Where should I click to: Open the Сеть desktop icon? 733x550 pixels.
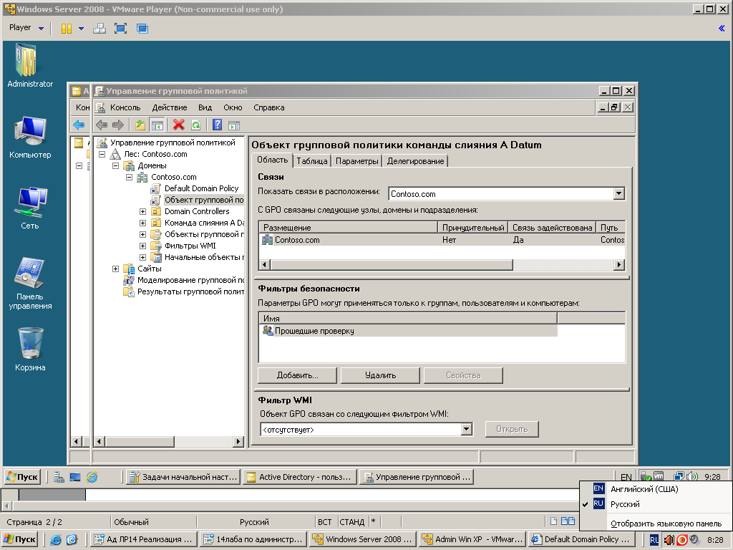29,208
